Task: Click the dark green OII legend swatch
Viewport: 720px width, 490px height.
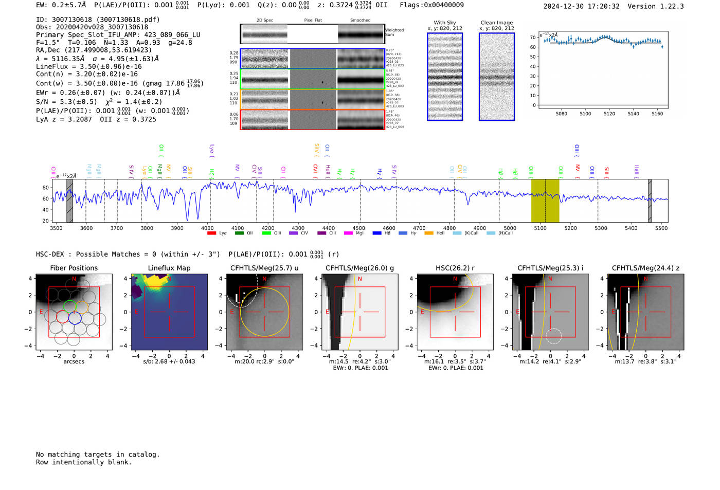Action: click(239, 233)
